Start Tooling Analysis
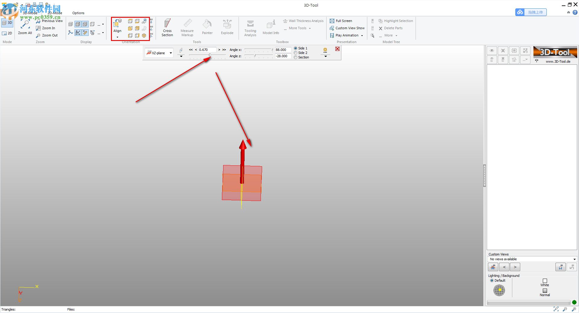579x313 pixels. pos(250,28)
